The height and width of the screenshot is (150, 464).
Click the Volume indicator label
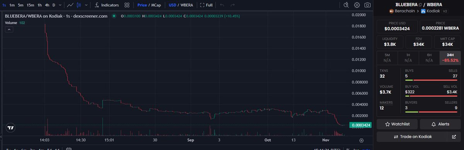11,23
